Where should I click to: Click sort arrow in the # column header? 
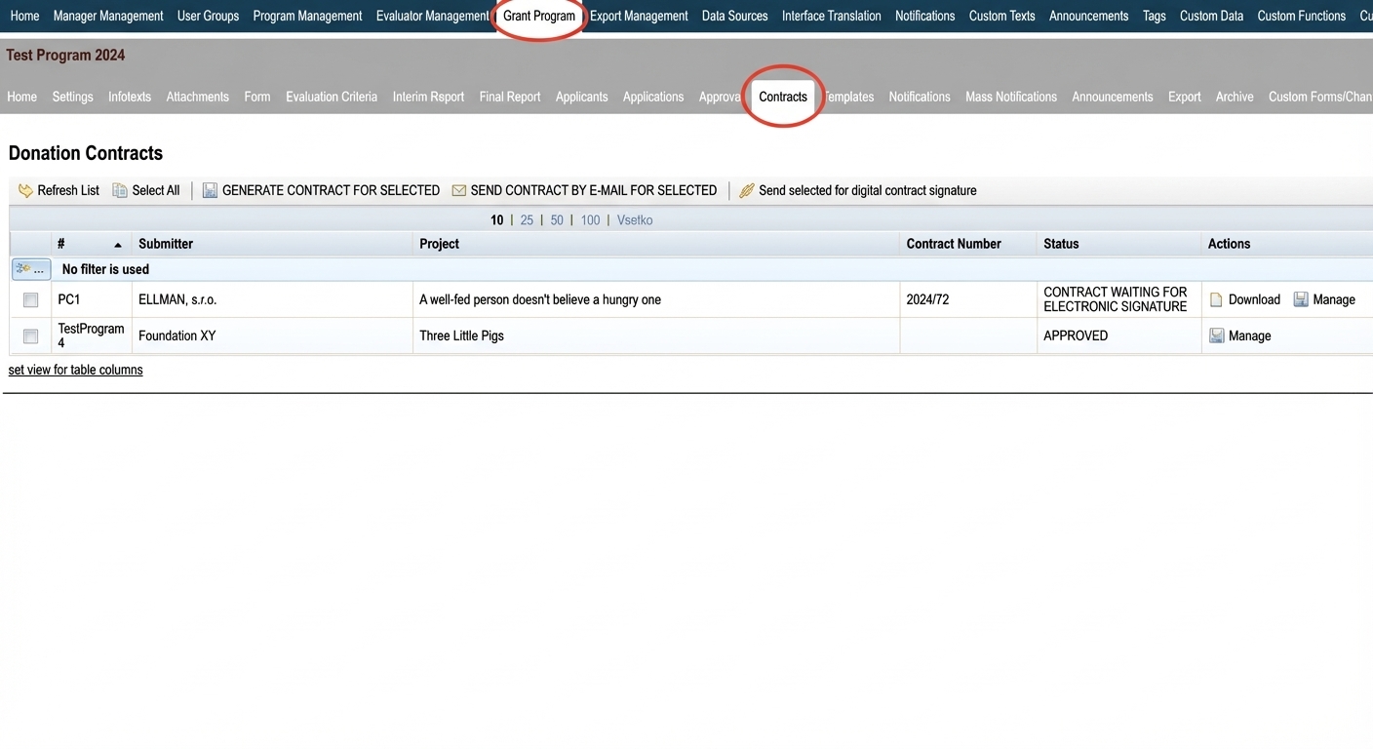pyautogui.click(x=118, y=245)
